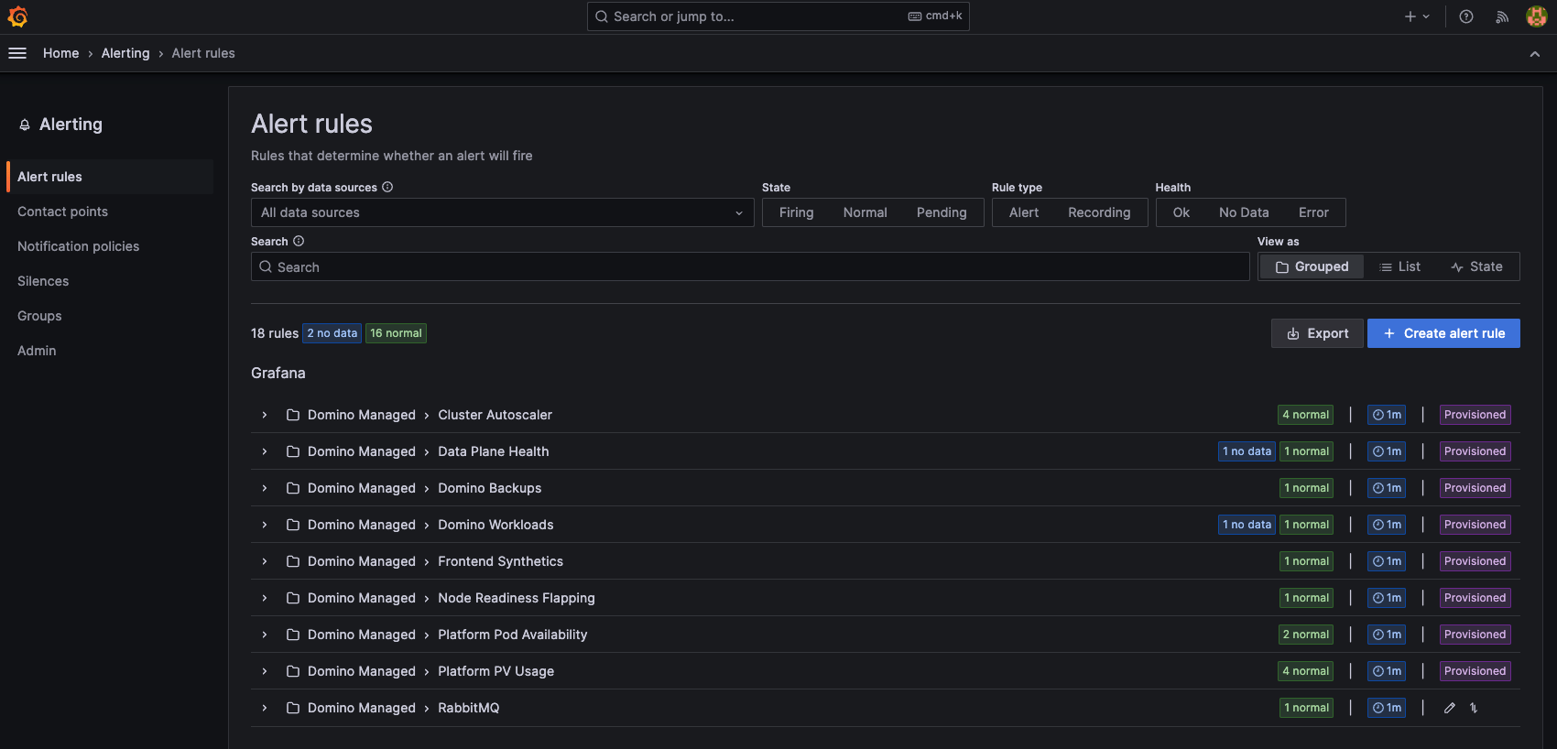Viewport: 1557px width, 749px height.
Task: Click the 1m interval badge for RabbitMQ
Action: pyautogui.click(x=1387, y=708)
